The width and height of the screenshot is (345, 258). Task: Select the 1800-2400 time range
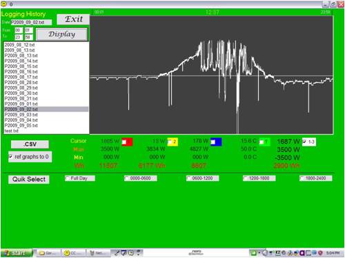(x=302, y=178)
